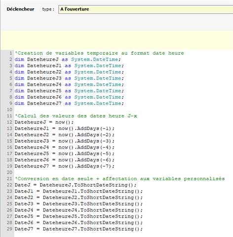The height and width of the screenshot is (237, 233).
Task: Click the empty line 10 in the editor
Action: pos(123,110)
